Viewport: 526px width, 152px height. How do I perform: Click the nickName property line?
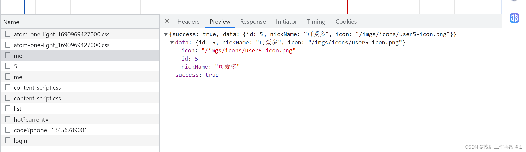[210, 67]
